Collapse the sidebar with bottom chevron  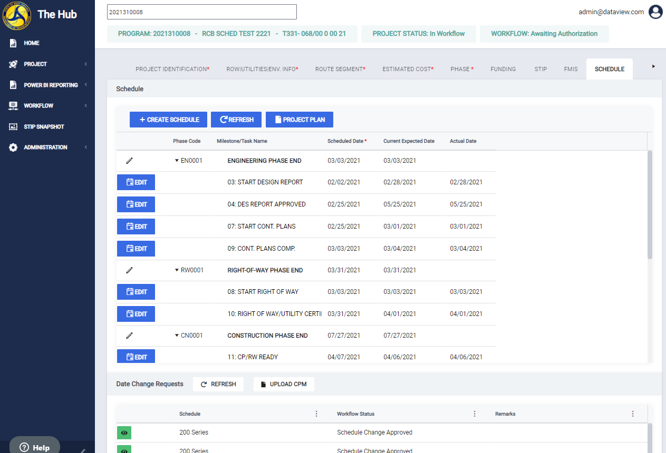(83, 450)
